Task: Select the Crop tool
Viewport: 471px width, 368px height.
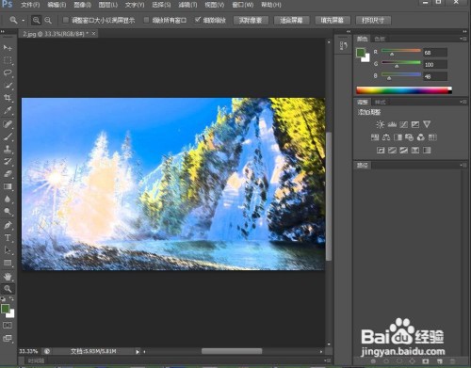Action: pyautogui.click(x=8, y=98)
